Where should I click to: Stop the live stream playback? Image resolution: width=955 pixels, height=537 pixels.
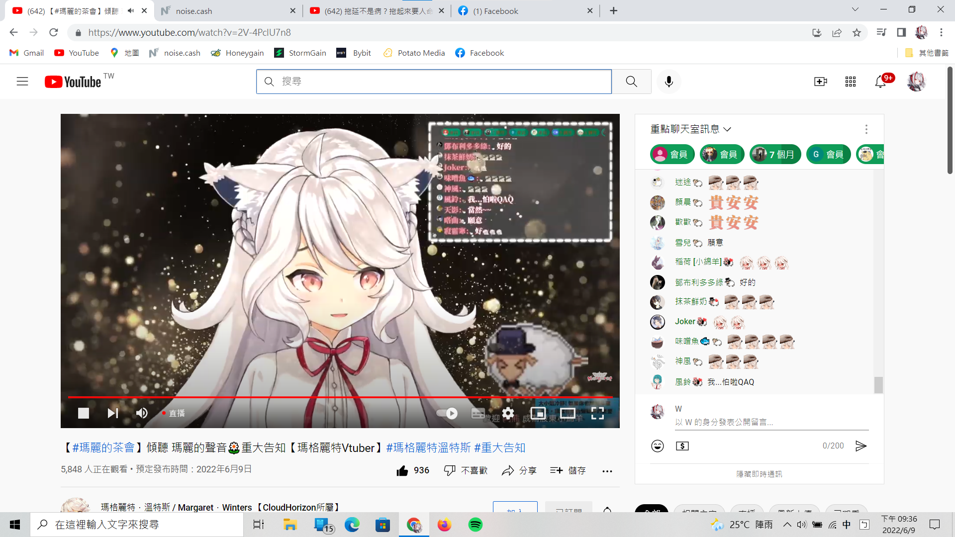click(84, 413)
